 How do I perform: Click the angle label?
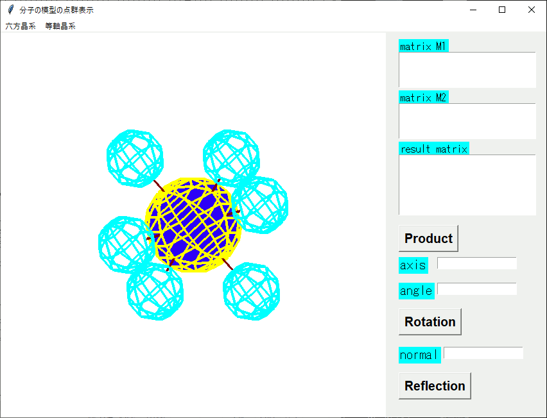pyautogui.click(x=417, y=291)
